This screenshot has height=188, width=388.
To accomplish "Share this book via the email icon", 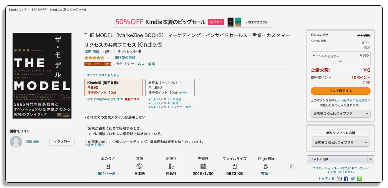I will [339, 179].
